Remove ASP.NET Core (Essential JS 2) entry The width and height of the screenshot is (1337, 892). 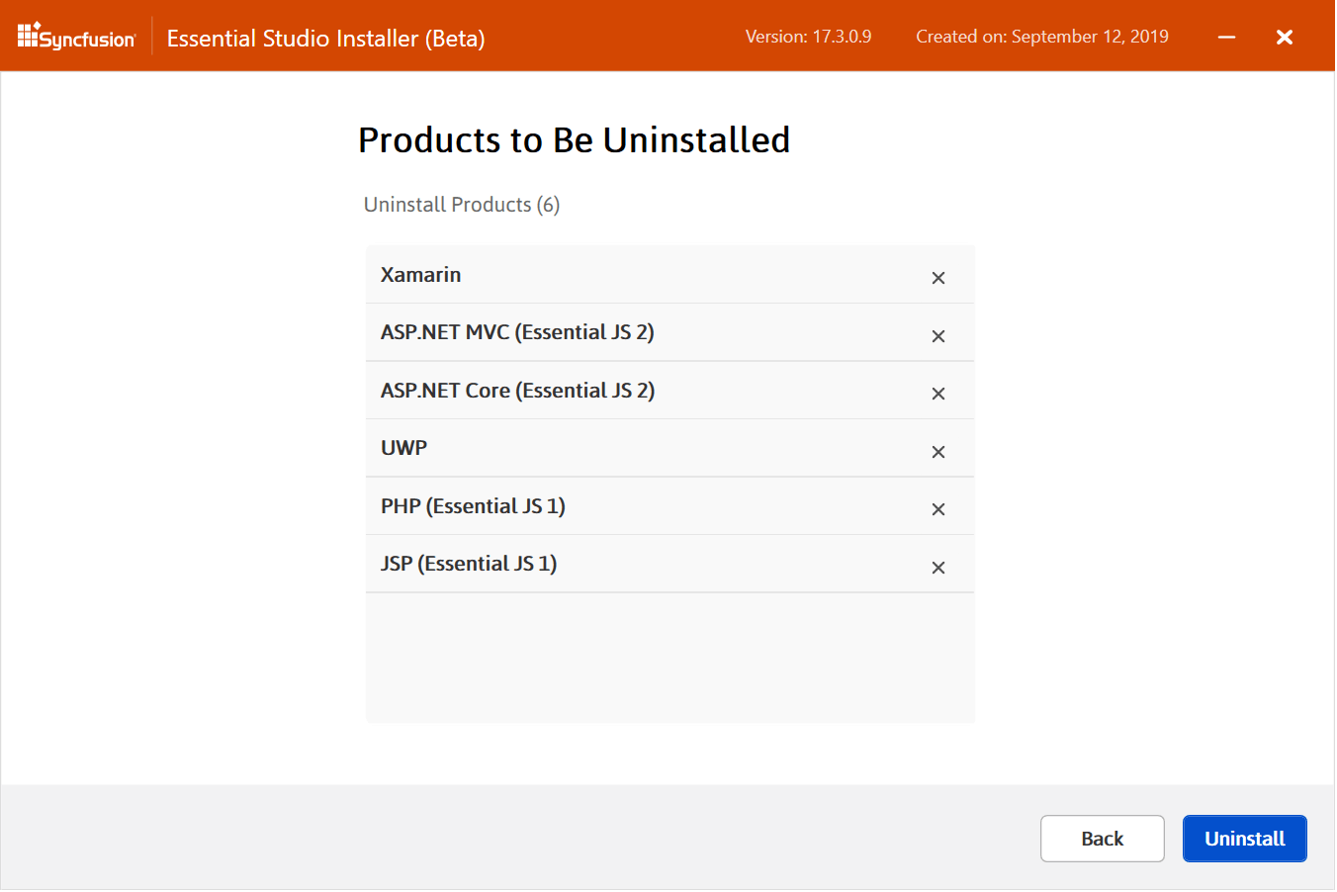[x=938, y=394]
